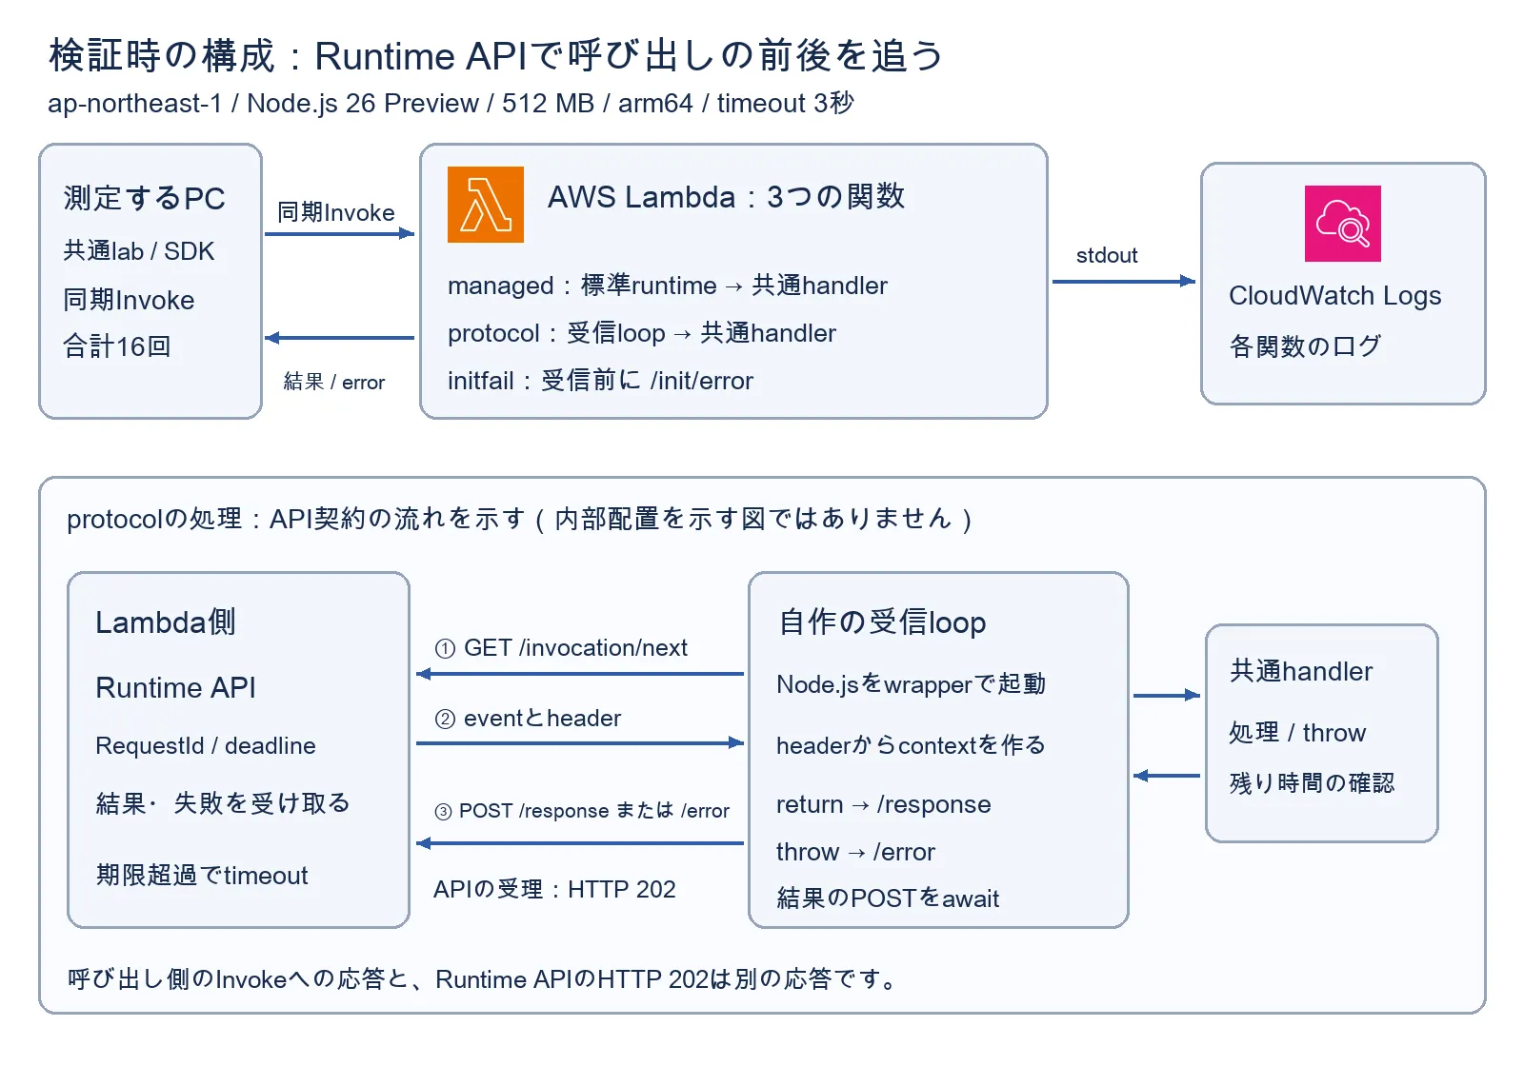Click the Lambda側 heading

[166, 622]
